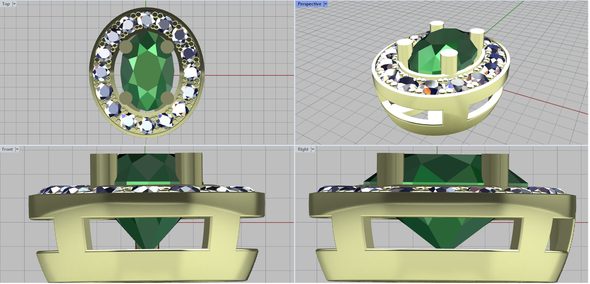Click the emerald pavilion in Front view
590x284 pixels.
click(x=147, y=232)
